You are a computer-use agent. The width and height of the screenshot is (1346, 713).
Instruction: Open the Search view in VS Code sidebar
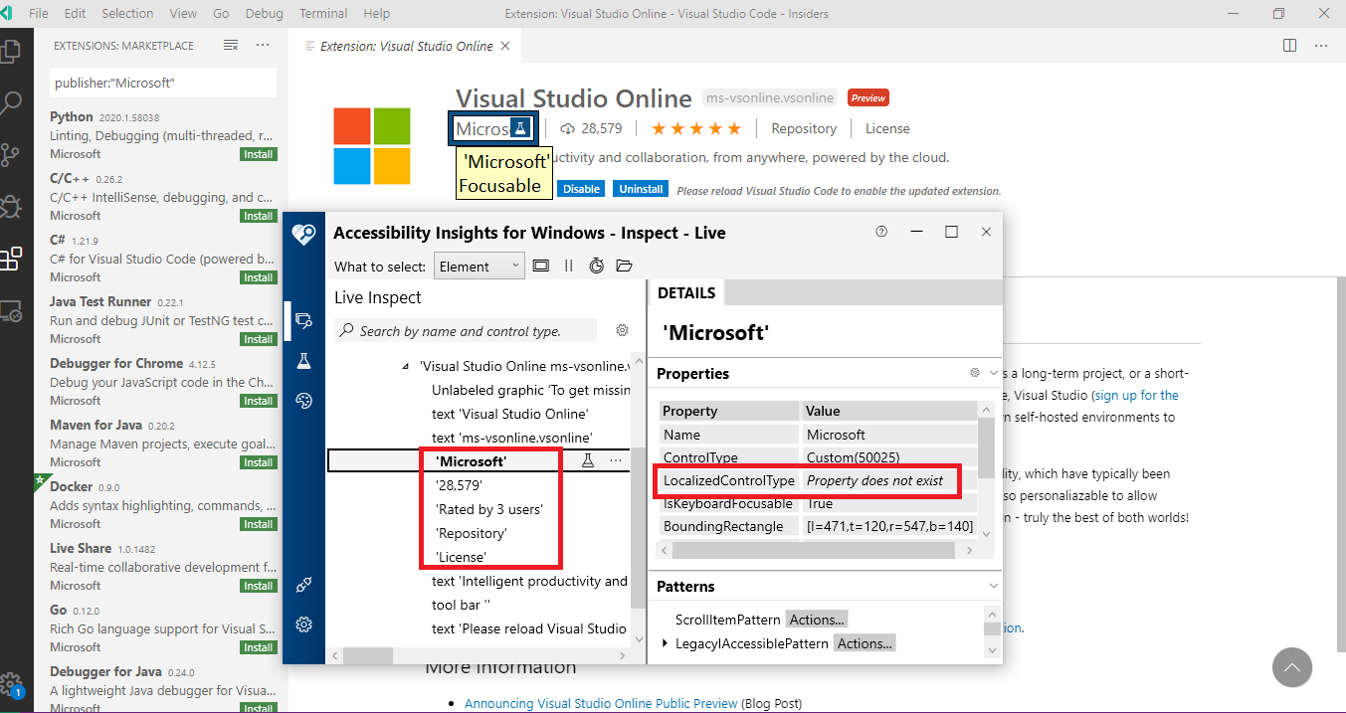click(14, 102)
